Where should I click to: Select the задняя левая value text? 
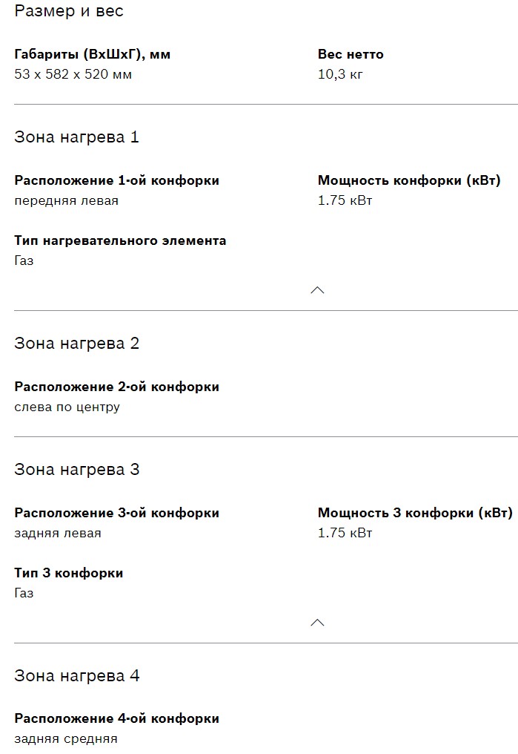[58, 533]
